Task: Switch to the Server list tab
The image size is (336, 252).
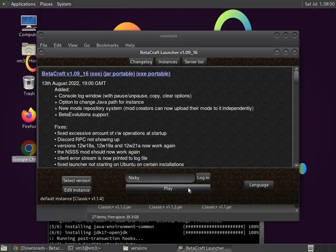Action: pyautogui.click(x=194, y=62)
